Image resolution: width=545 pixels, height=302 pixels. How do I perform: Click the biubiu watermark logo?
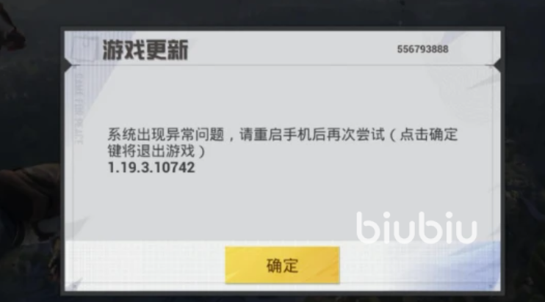tap(416, 227)
